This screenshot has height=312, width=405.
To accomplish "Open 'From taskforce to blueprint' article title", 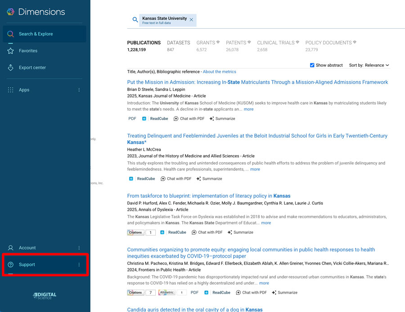I will (x=208, y=196).
